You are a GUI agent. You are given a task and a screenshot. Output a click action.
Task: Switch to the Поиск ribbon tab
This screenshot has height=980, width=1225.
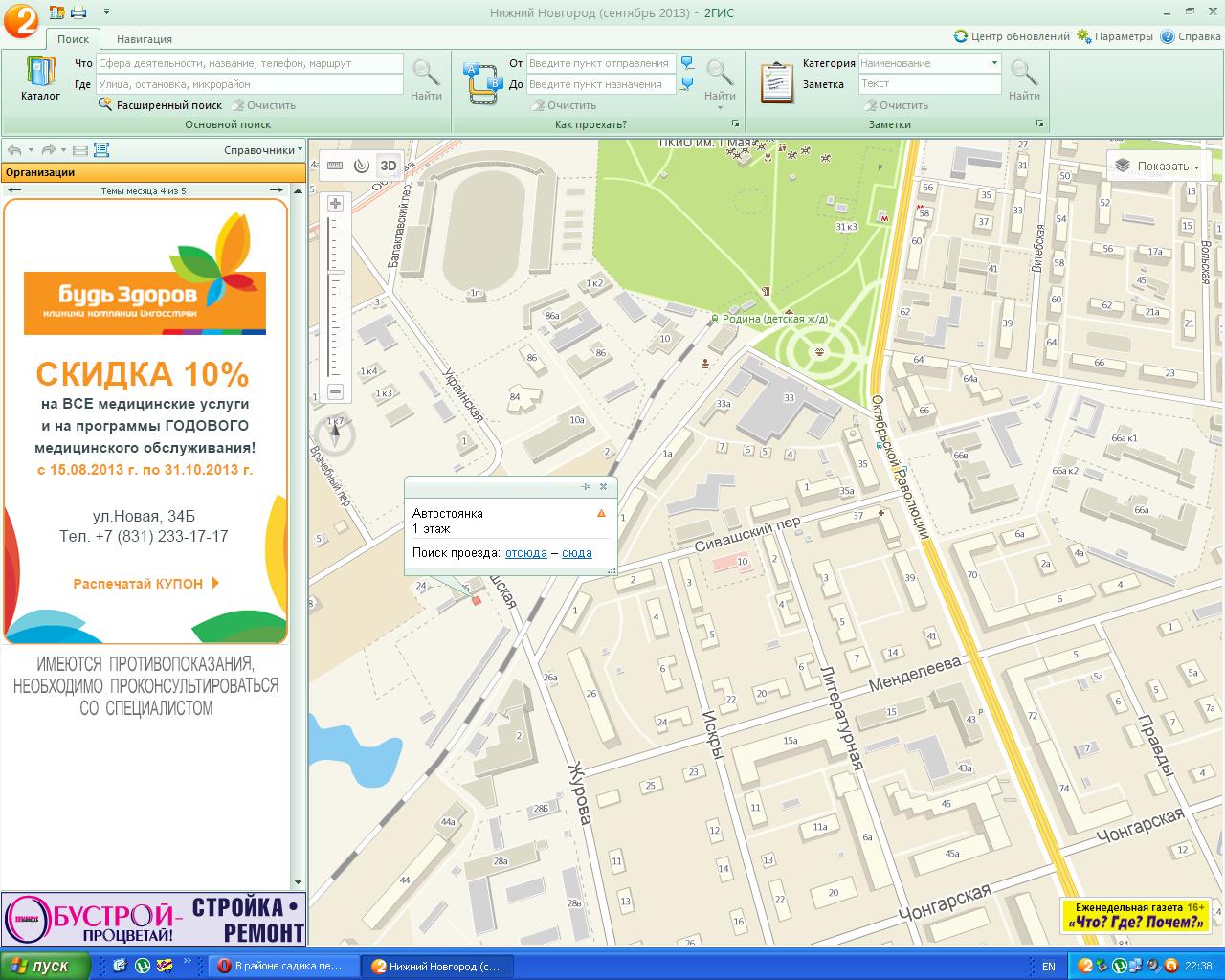click(x=73, y=39)
